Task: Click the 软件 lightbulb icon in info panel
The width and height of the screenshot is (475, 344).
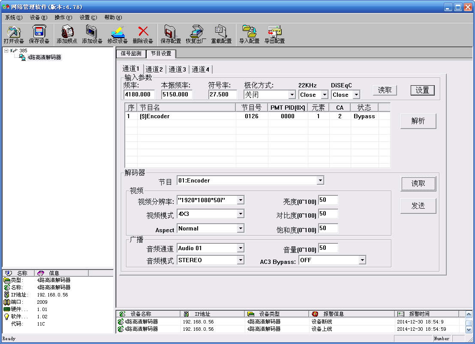Action: tap(7, 317)
